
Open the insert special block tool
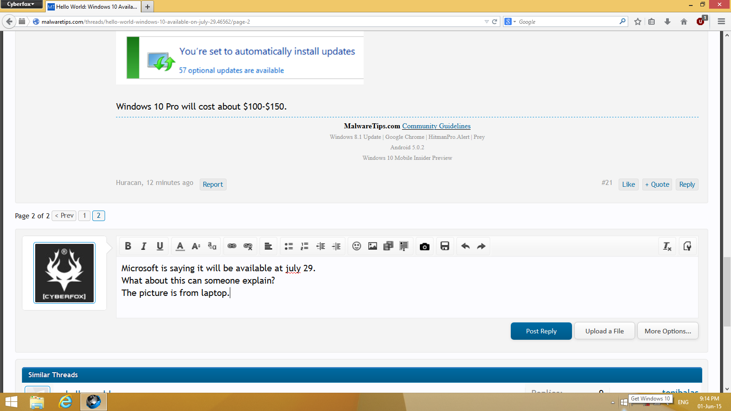click(404, 246)
